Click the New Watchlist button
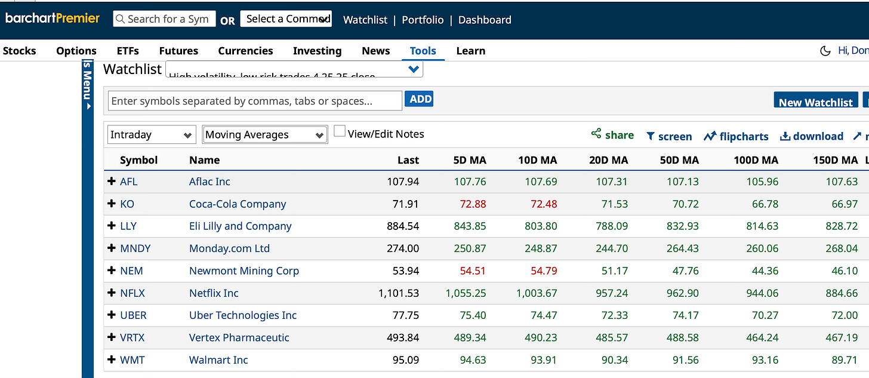 [816, 102]
